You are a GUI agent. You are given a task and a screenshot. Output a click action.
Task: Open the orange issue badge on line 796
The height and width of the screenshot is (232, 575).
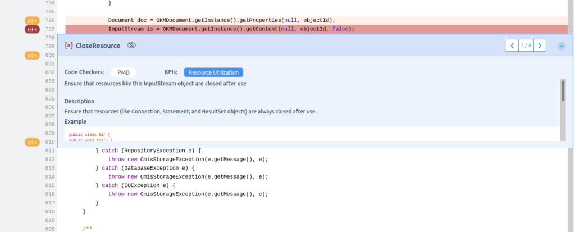coord(32,20)
